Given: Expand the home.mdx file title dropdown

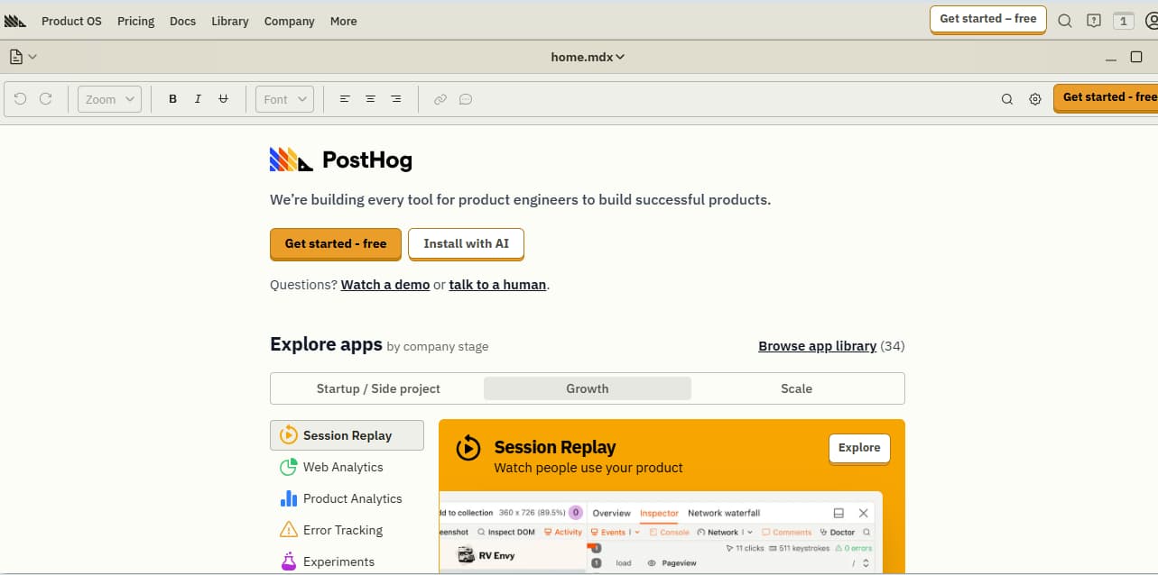Looking at the screenshot, I should (588, 57).
